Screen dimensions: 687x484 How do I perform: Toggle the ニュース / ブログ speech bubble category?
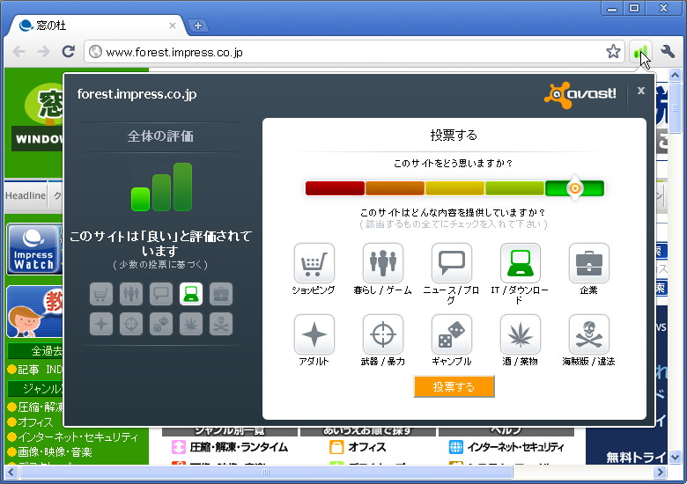[452, 263]
